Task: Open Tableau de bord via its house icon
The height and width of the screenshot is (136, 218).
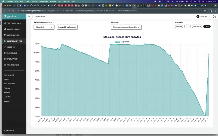Action: click(5, 23)
